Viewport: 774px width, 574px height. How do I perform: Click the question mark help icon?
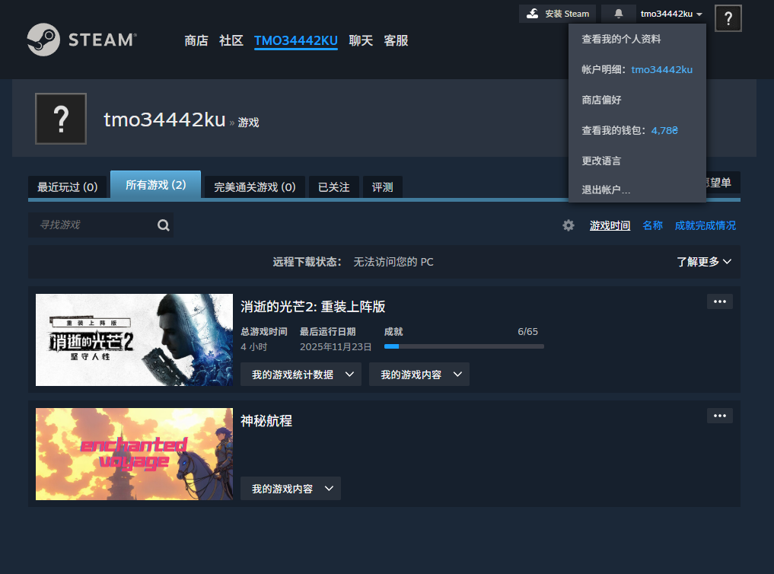[728, 18]
